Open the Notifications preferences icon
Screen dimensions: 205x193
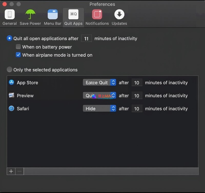pos(97,15)
